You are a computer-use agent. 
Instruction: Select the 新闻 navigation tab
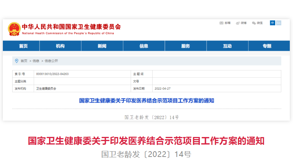pos(102,46)
